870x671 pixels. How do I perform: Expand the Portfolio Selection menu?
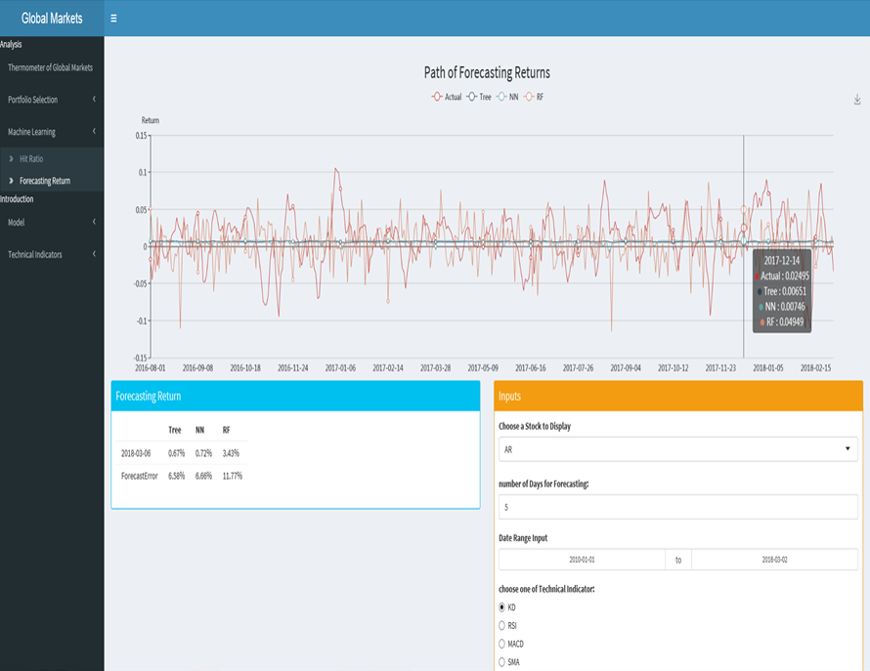pyautogui.click(x=52, y=100)
